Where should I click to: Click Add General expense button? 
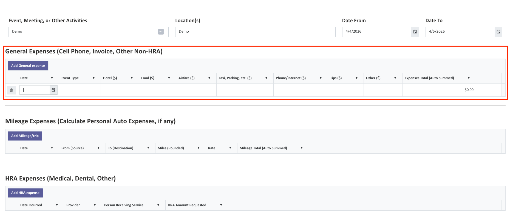(x=28, y=66)
